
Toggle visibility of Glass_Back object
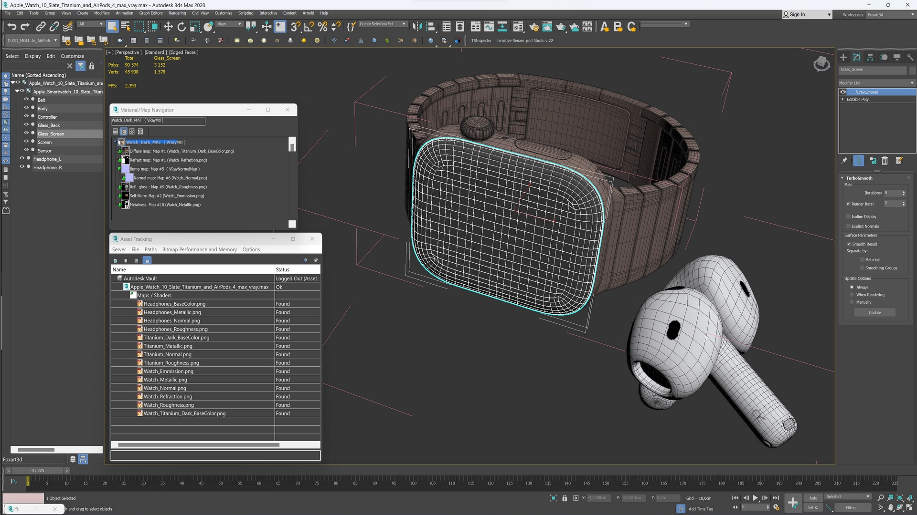(26, 125)
